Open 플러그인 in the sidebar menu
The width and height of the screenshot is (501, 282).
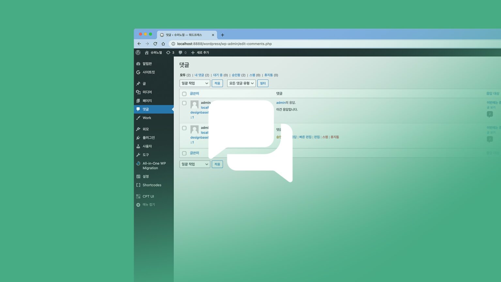(x=148, y=138)
